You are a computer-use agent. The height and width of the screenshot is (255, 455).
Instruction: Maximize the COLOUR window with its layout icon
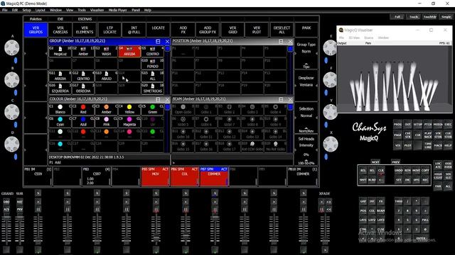[x=158, y=99]
